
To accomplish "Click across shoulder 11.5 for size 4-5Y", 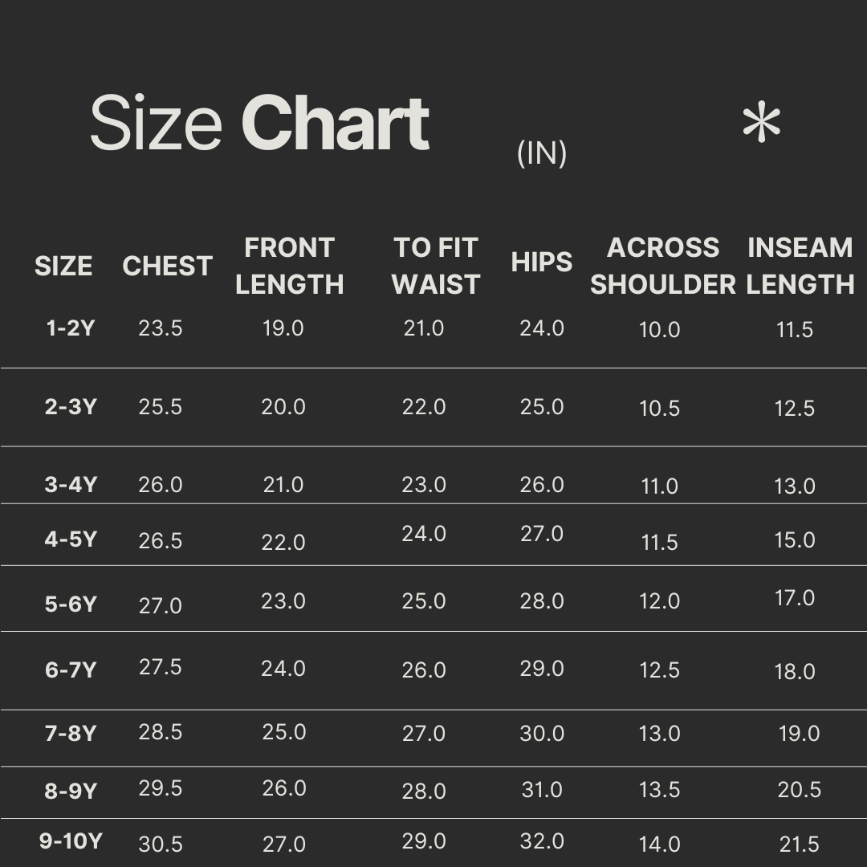I will coord(660,543).
